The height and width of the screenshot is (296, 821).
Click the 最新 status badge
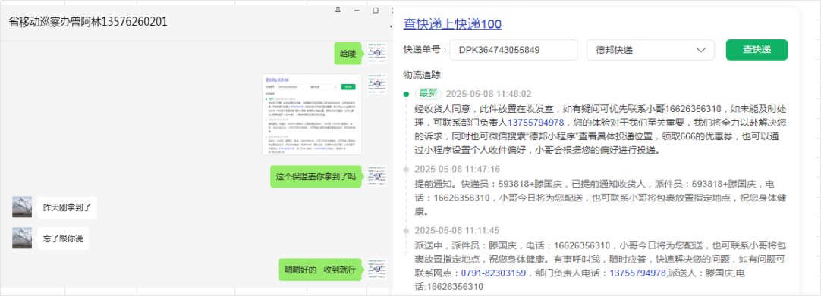(x=428, y=94)
